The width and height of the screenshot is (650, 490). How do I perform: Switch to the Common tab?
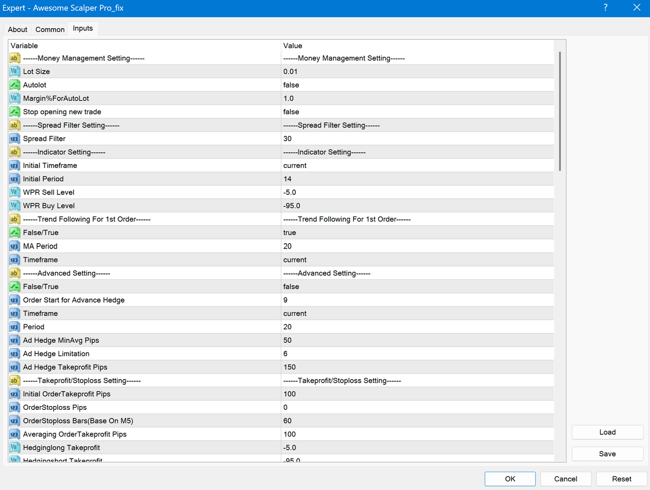(x=50, y=29)
